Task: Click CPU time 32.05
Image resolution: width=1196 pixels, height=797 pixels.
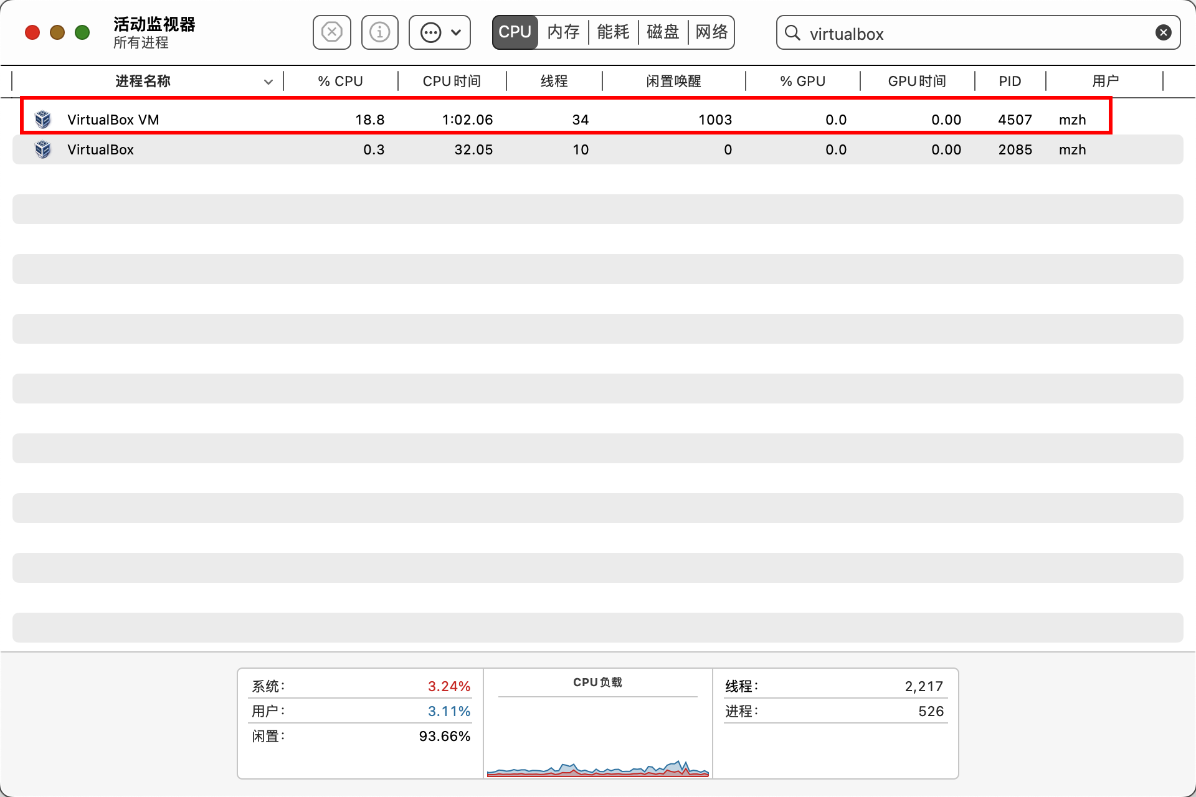Action: coord(473,149)
